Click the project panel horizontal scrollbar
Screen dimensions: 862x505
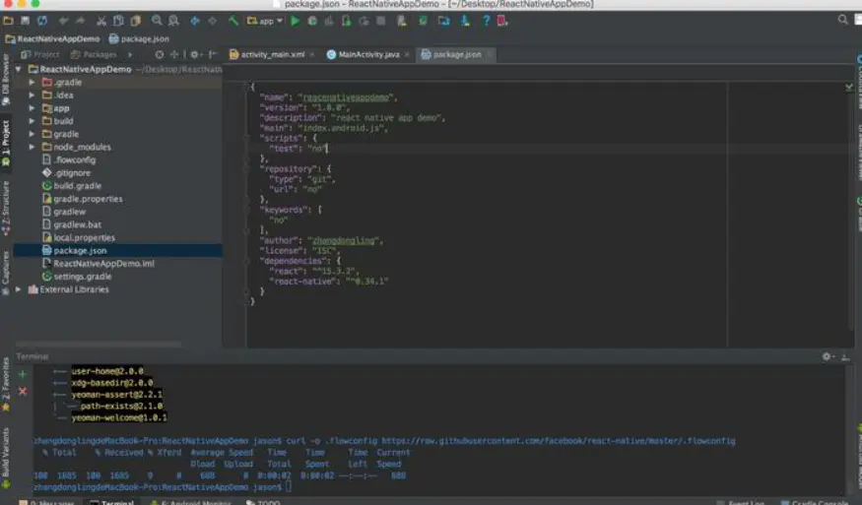pyautogui.click(x=99, y=344)
